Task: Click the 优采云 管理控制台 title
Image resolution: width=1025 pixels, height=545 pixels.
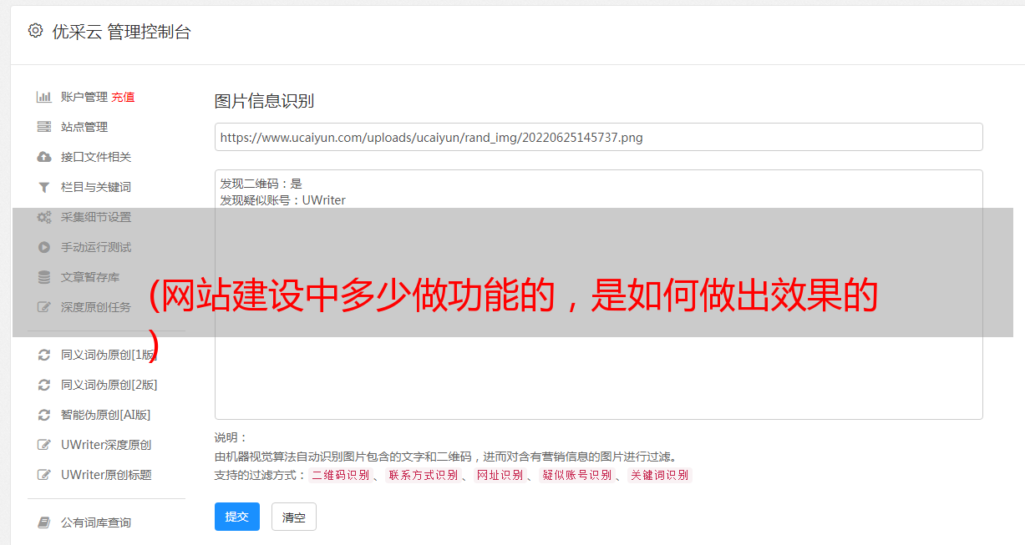Action: tap(121, 32)
